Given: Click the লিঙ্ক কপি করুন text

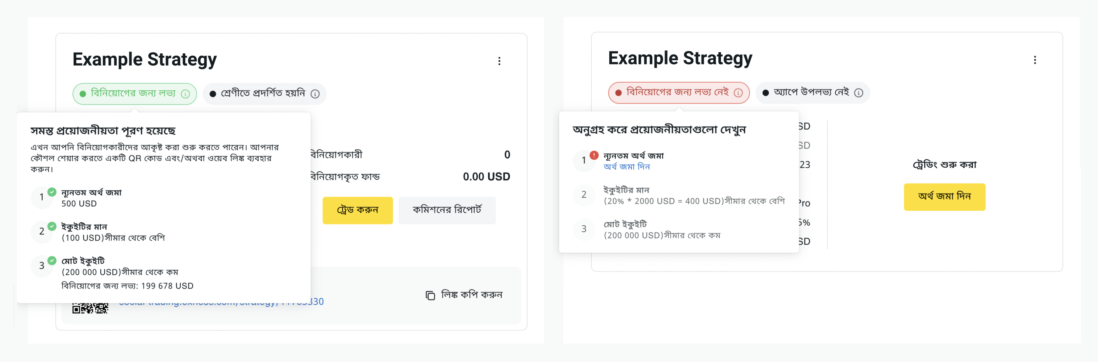Looking at the screenshot, I should [472, 295].
